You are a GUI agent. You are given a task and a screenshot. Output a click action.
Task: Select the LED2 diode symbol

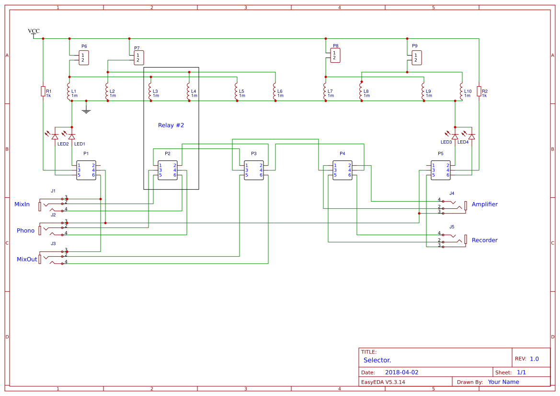55,136
